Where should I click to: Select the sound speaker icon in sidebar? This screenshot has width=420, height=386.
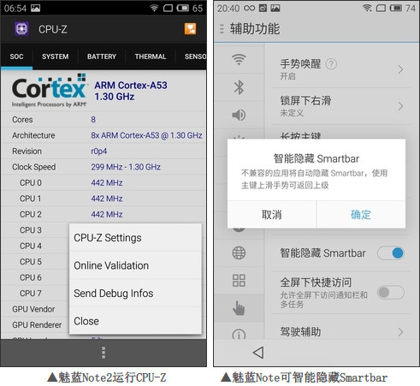[239, 115]
